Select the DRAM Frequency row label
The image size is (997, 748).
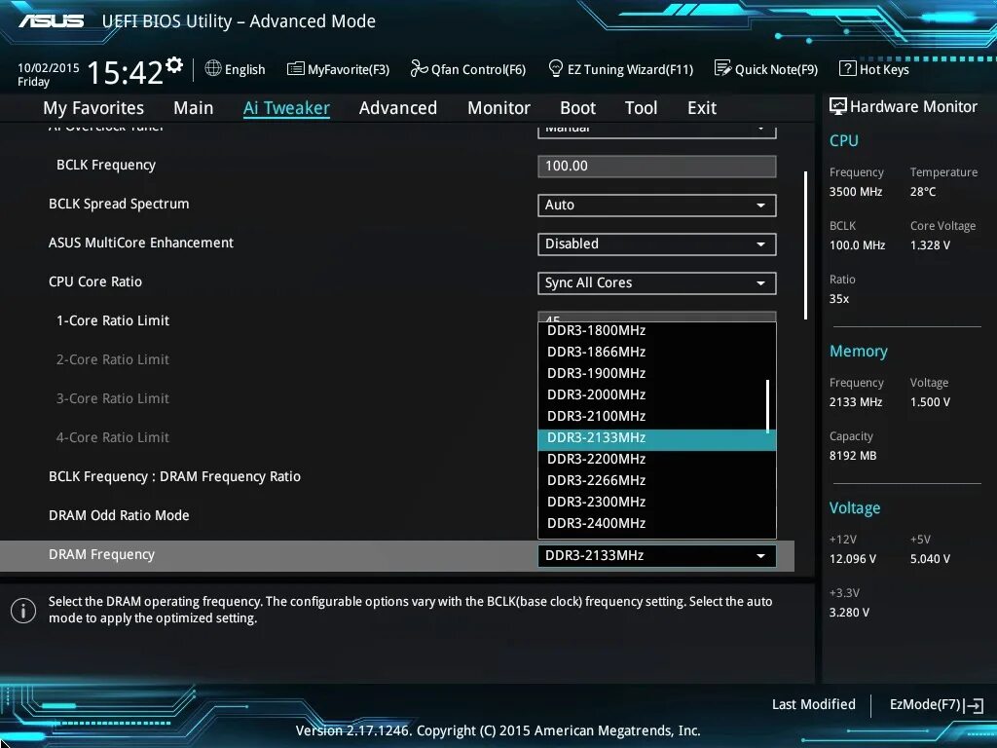coord(101,554)
